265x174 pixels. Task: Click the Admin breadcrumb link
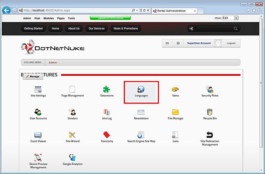[53, 63]
